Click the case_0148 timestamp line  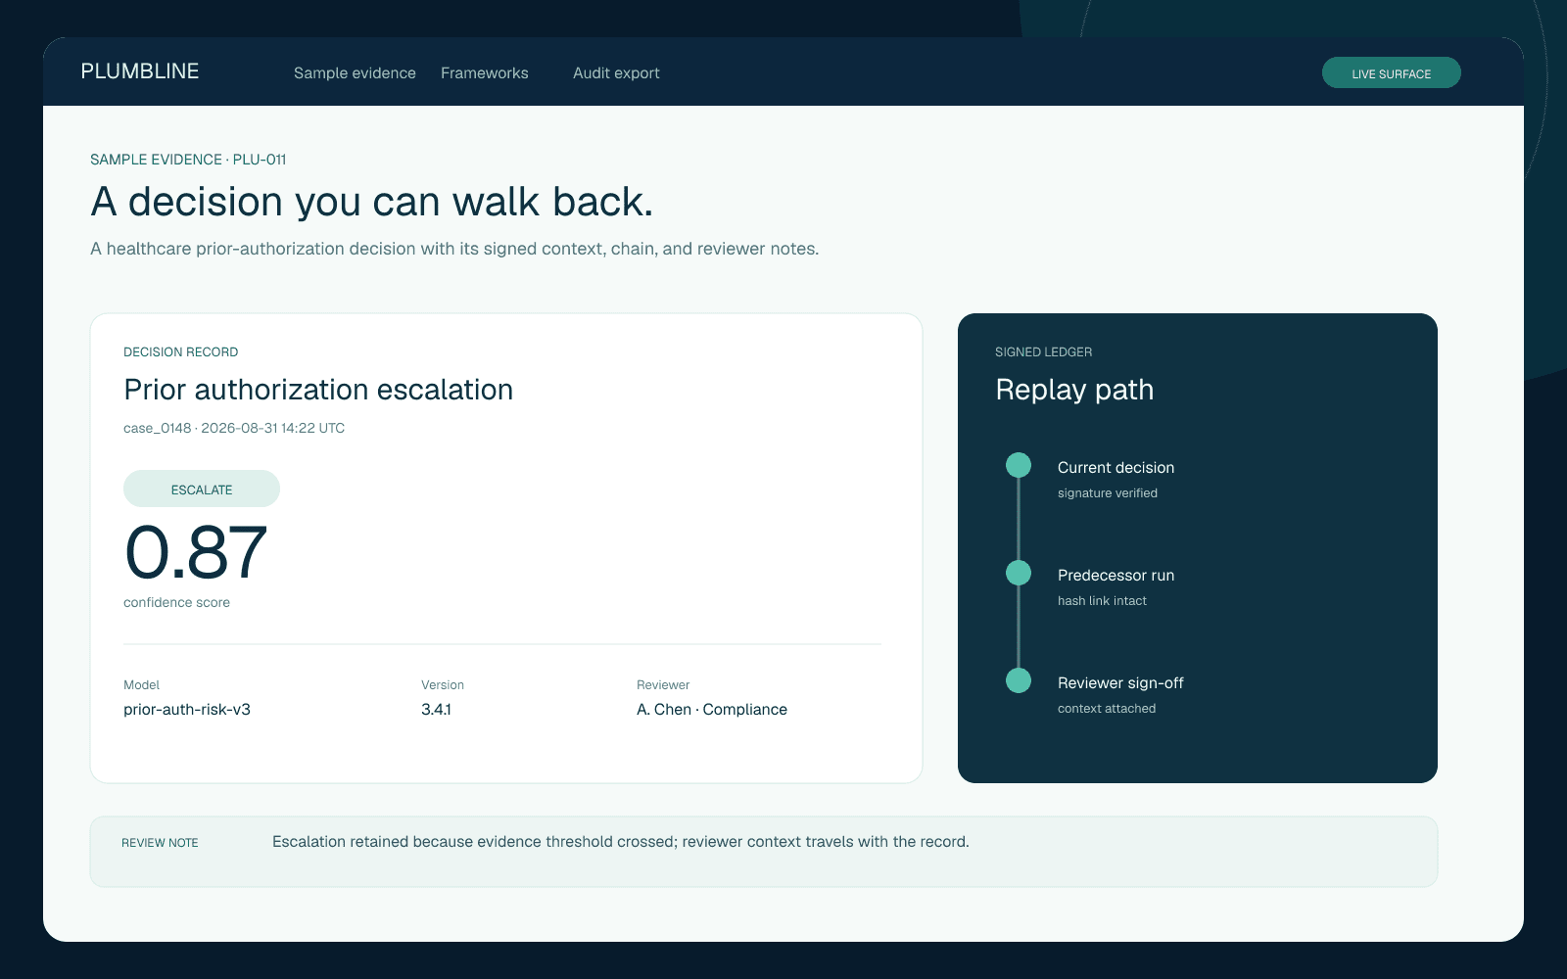point(234,428)
